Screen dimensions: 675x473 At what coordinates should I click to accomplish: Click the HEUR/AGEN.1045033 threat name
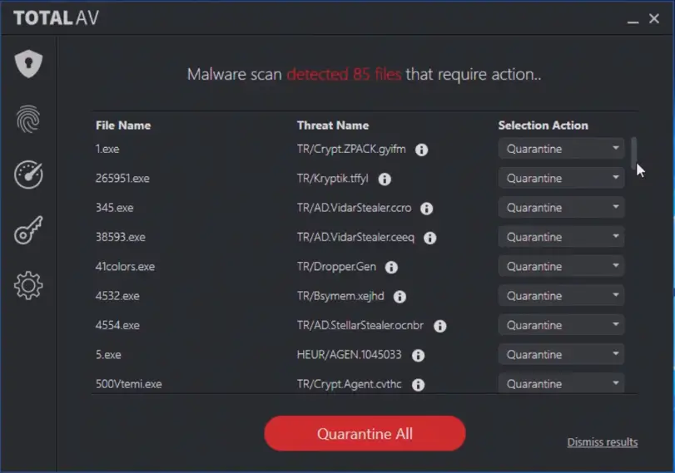point(349,354)
